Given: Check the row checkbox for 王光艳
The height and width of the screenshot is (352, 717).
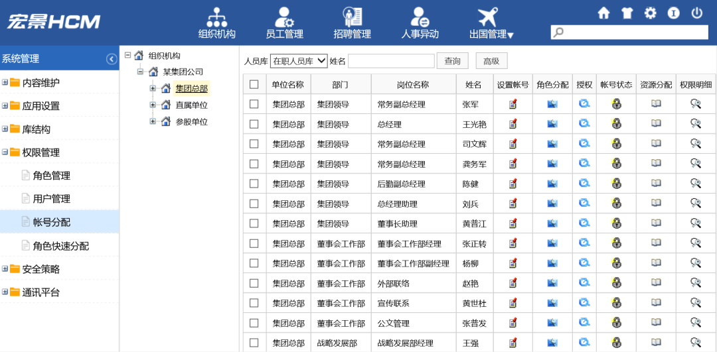Looking at the screenshot, I should point(254,124).
